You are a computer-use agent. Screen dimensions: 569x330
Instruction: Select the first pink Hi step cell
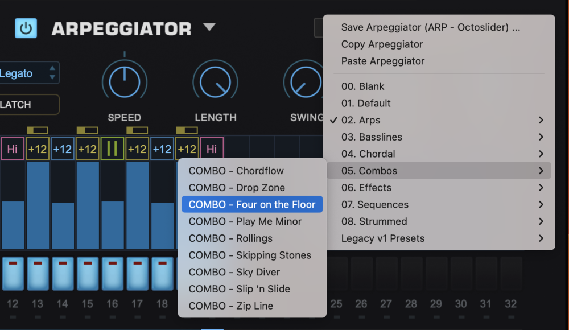coord(13,148)
